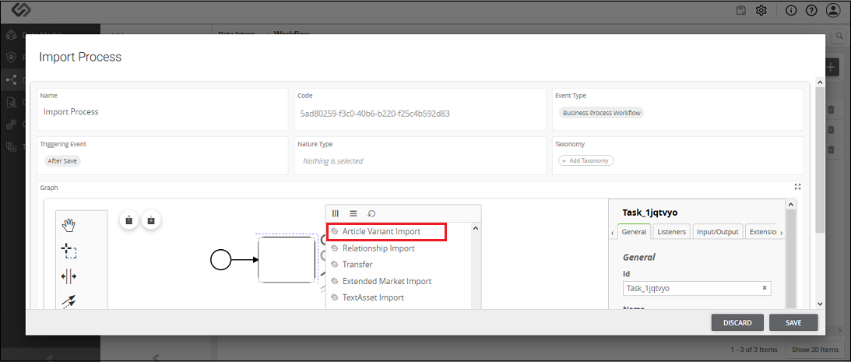The width and height of the screenshot is (851, 362).
Task: Click the DISCARD button
Action: click(737, 322)
